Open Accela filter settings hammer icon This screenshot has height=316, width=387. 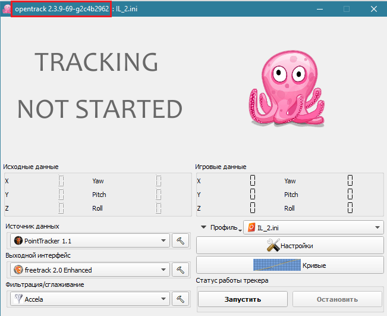point(180,299)
